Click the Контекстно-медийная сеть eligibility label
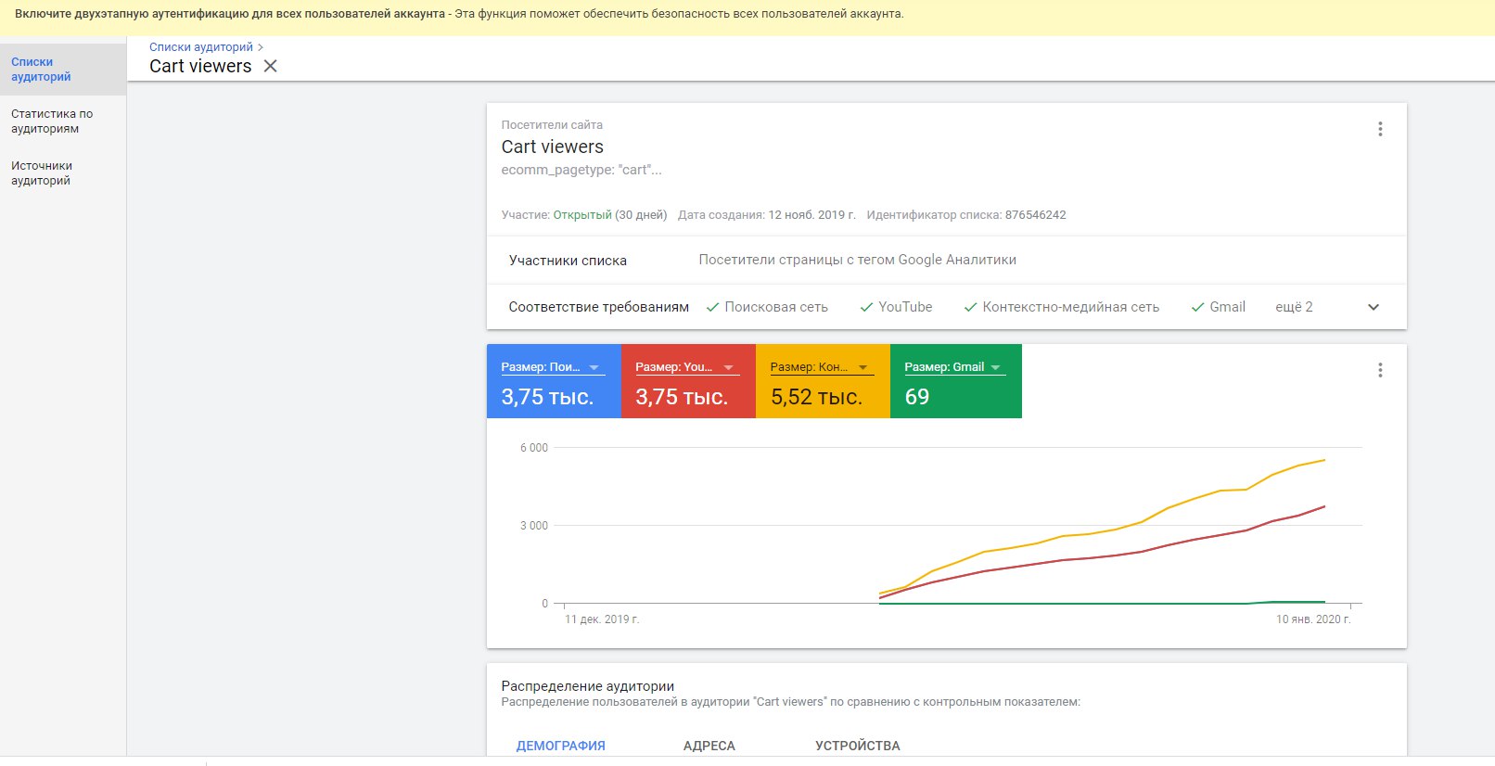 (1071, 307)
